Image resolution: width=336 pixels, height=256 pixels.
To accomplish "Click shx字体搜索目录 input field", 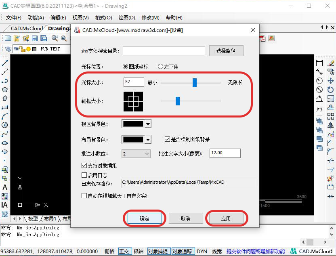I will (x=164, y=51).
